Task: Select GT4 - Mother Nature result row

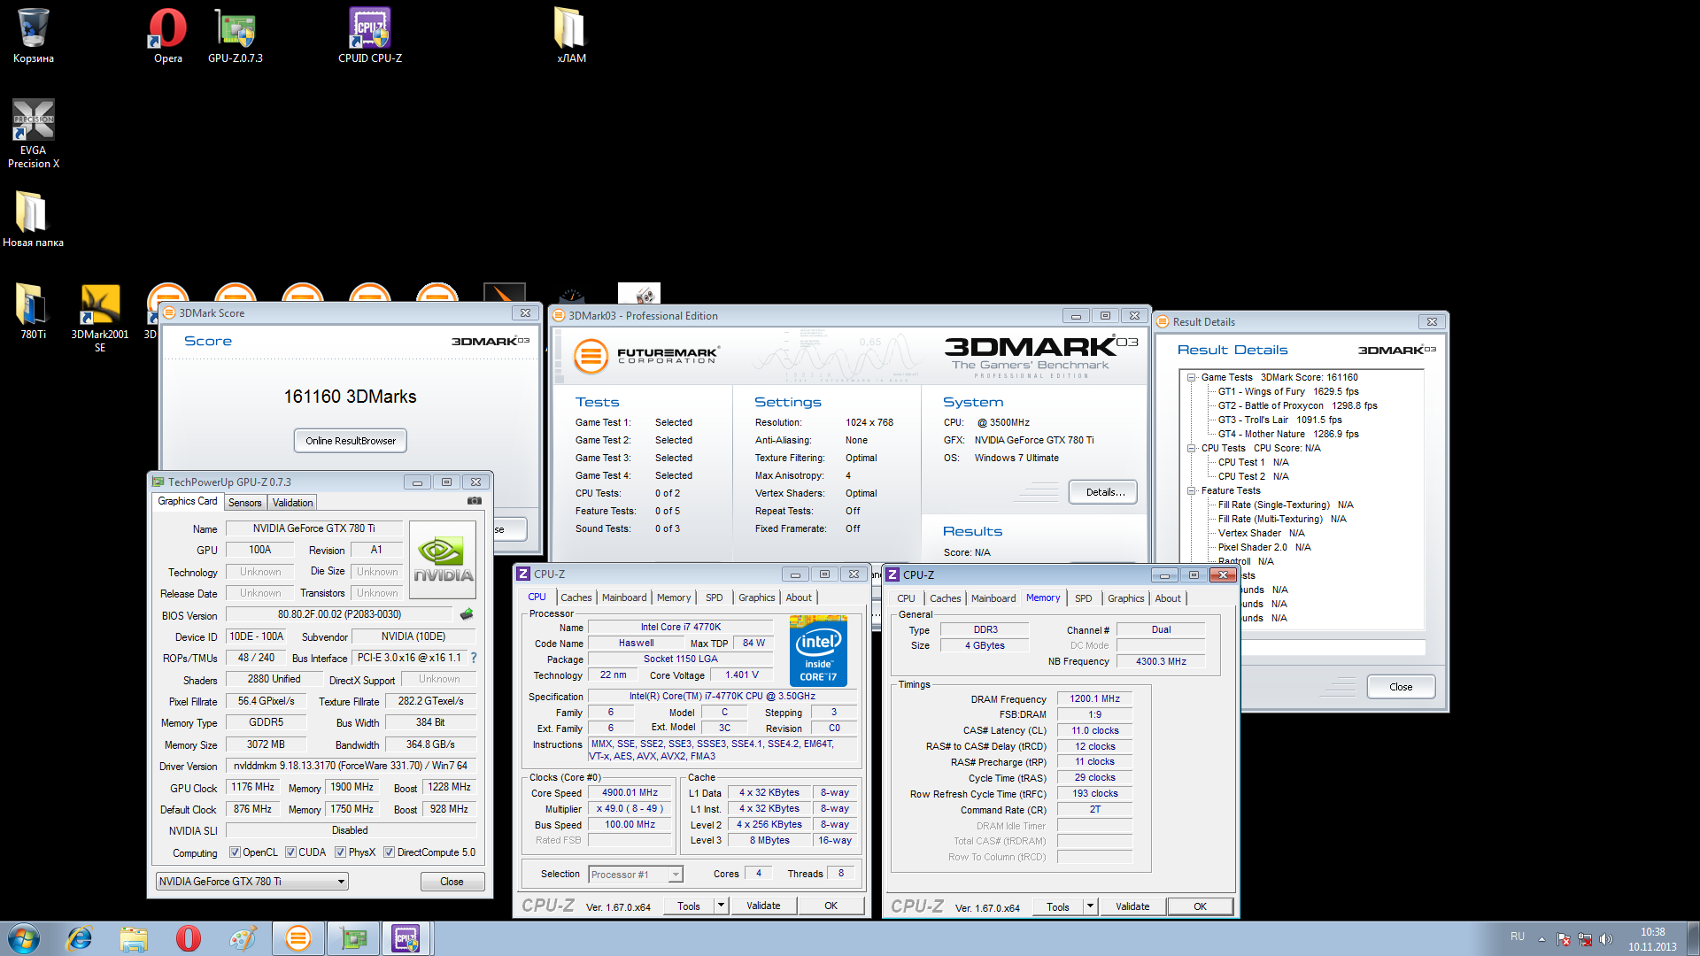Action: (x=1287, y=434)
